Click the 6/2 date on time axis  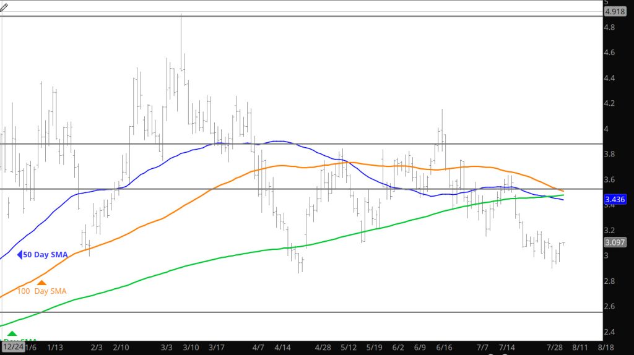[398, 348]
